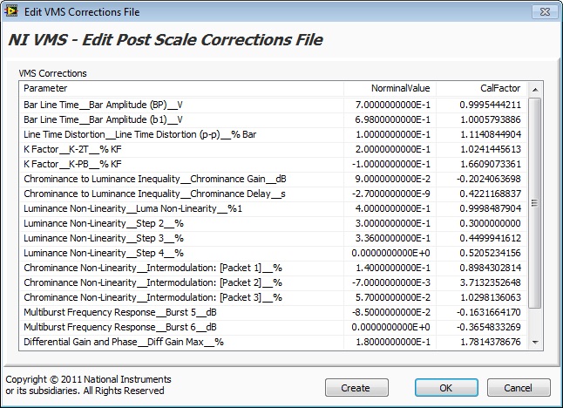Image resolution: width=563 pixels, height=408 pixels.
Task: Select the K Factor K-2T row
Action: click(x=274, y=149)
